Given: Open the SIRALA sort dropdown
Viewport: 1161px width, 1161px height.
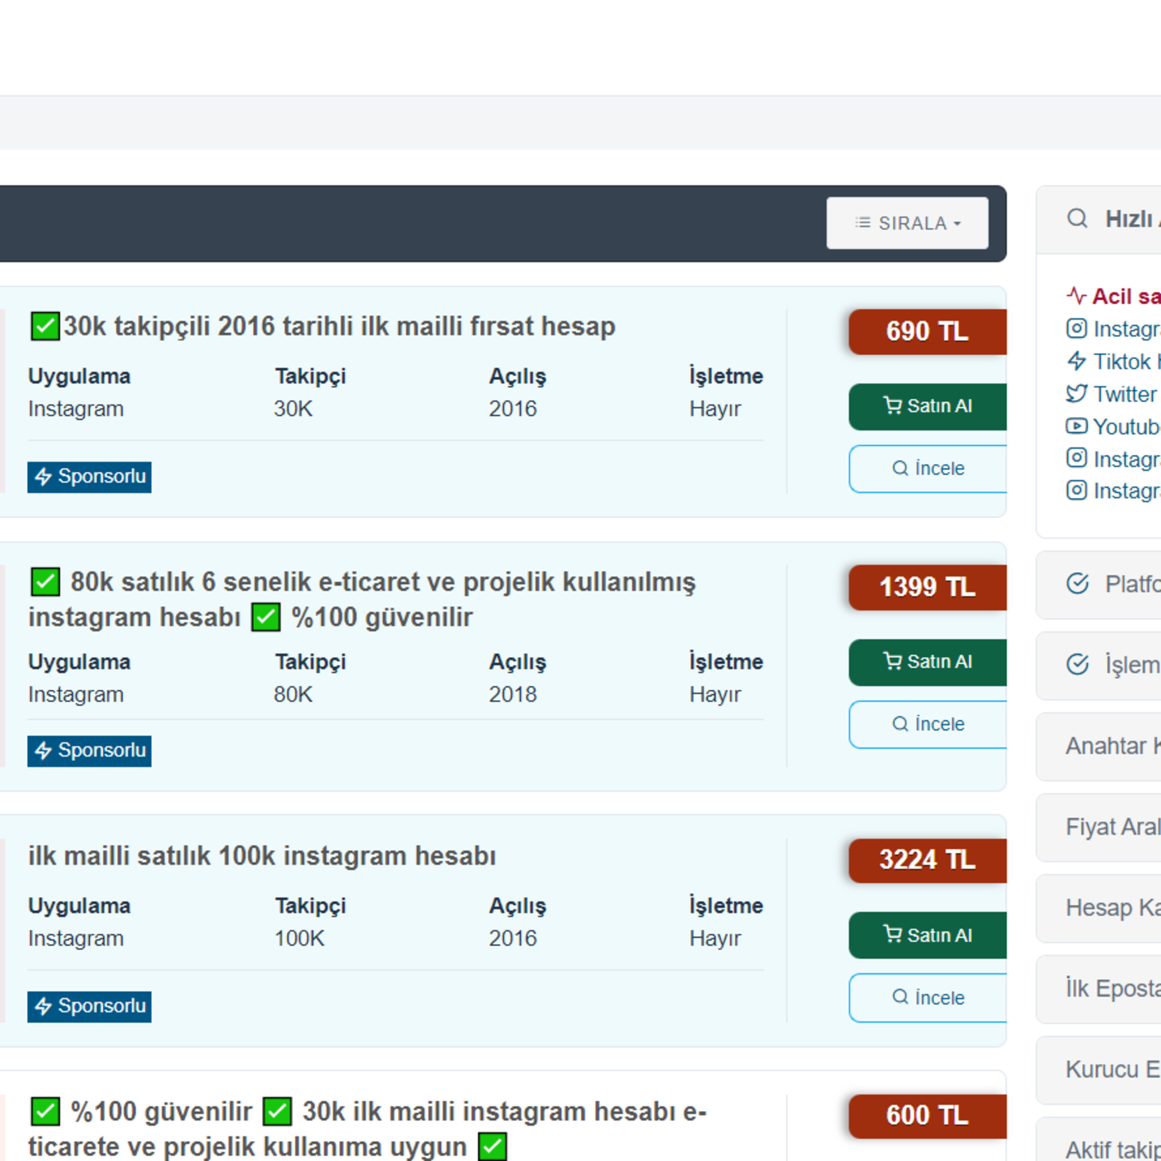Looking at the screenshot, I should pyautogui.click(x=907, y=223).
